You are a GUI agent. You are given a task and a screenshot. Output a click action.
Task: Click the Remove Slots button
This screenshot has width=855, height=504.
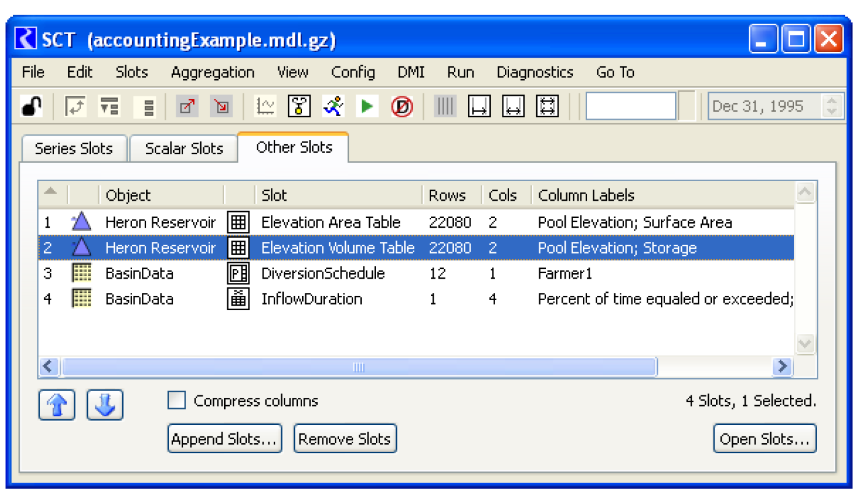(x=345, y=439)
